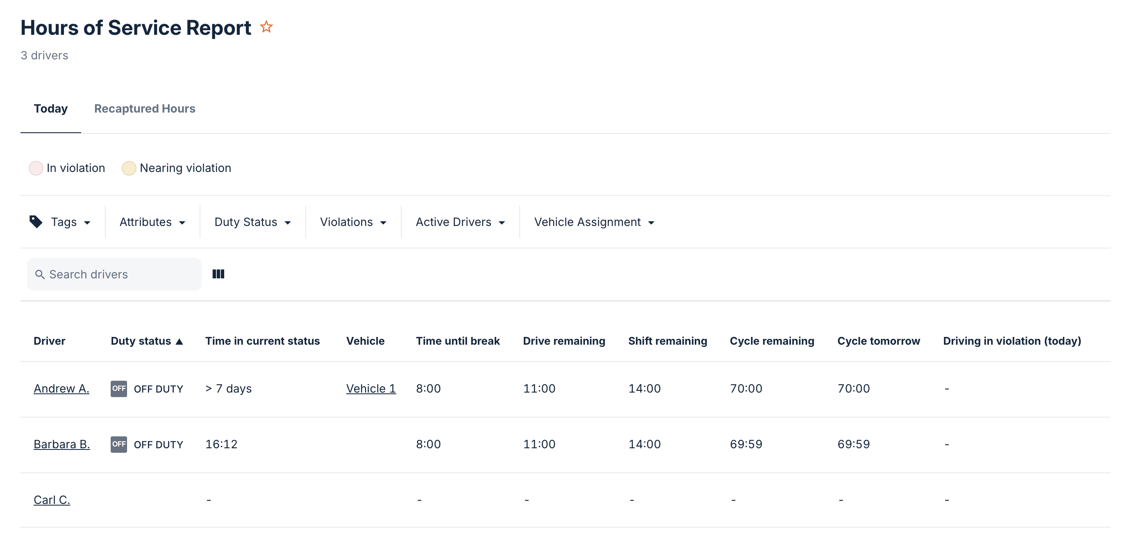
Task: Click the Tags label icon
Action: (x=36, y=222)
